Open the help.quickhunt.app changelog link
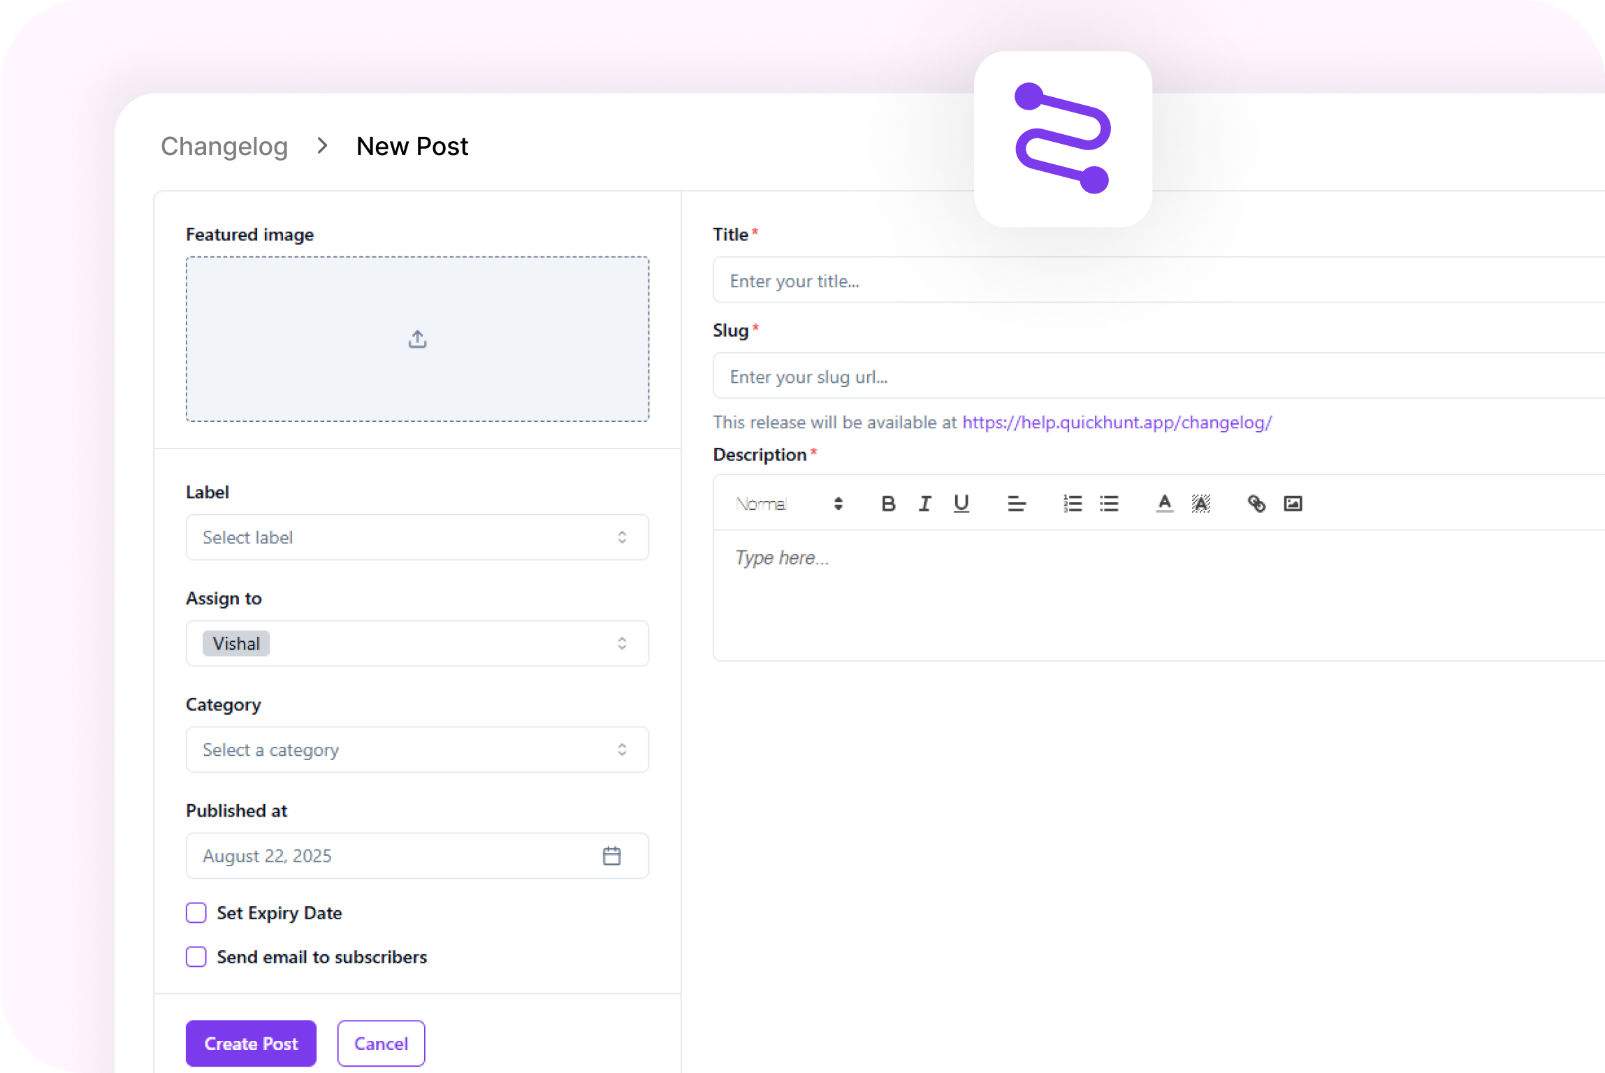The height and width of the screenshot is (1073, 1605). click(x=1117, y=423)
